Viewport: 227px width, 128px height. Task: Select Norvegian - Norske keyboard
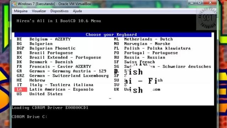pyautogui.click(x=142, y=44)
